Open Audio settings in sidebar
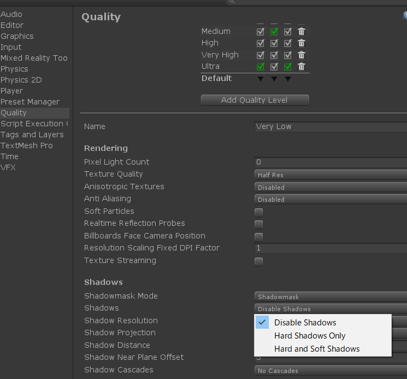The width and height of the screenshot is (407, 379). click(11, 14)
